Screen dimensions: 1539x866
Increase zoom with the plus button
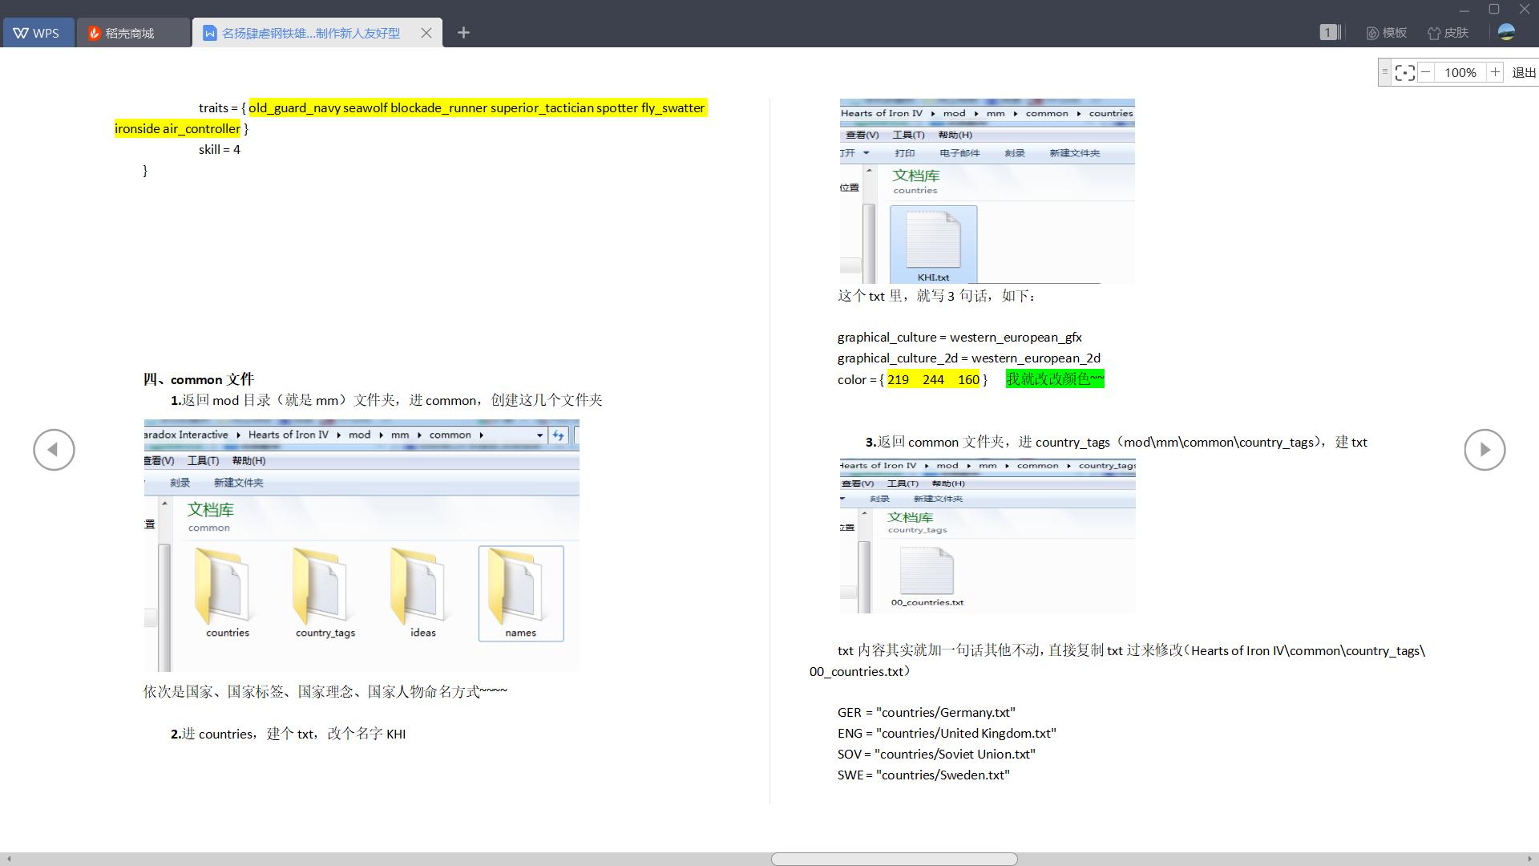point(1495,72)
